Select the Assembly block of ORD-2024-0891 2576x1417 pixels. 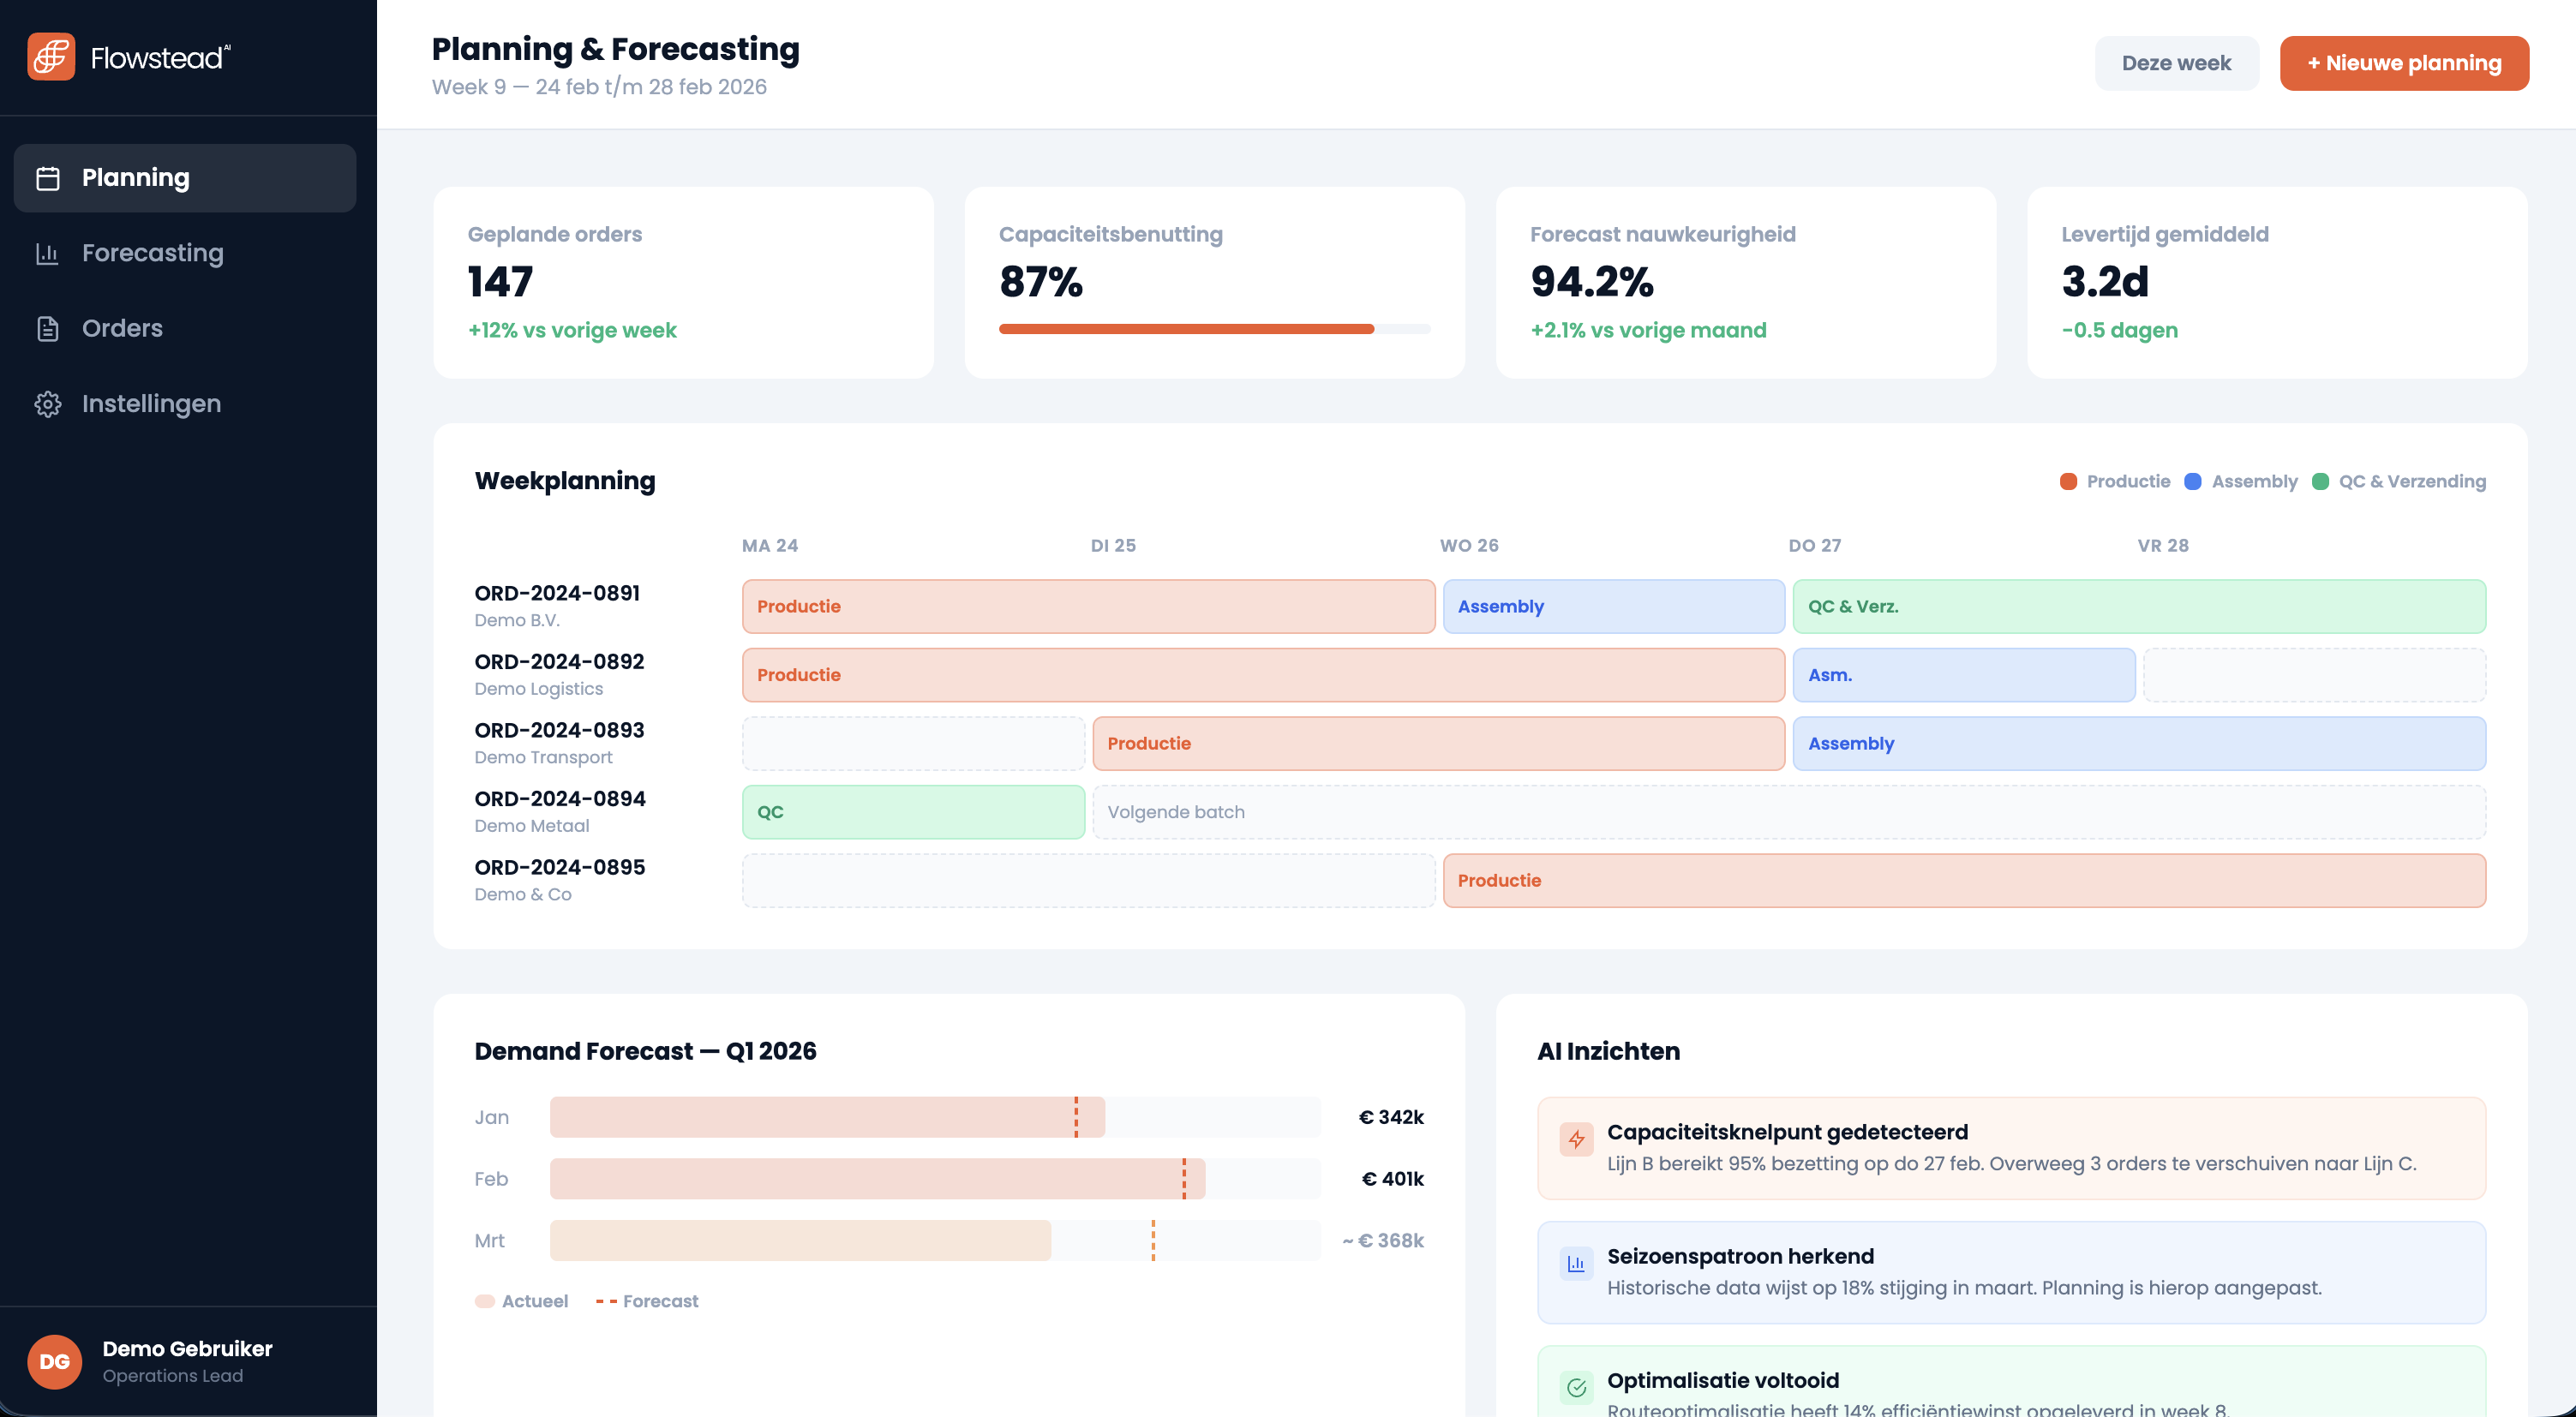(x=1612, y=607)
